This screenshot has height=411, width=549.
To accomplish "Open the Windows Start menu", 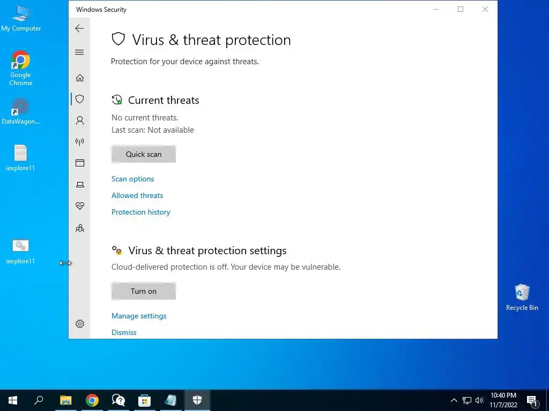I will (x=13, y=400).
